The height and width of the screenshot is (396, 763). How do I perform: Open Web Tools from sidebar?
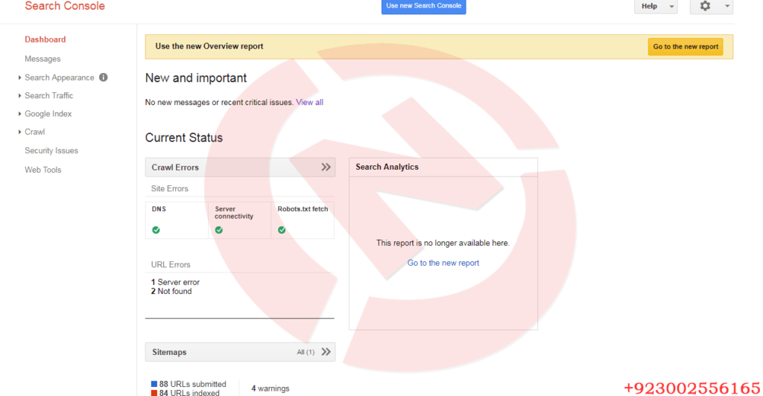pos(43,170)
